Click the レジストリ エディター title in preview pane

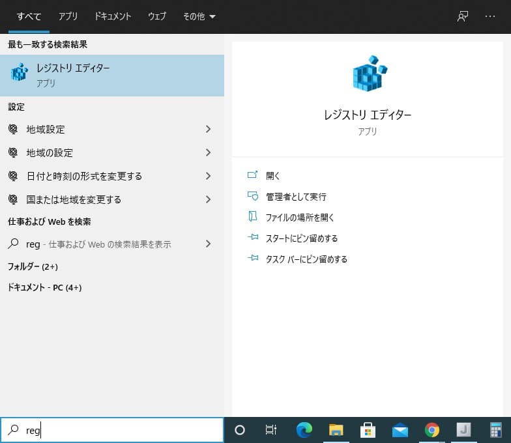click(368, 115)
